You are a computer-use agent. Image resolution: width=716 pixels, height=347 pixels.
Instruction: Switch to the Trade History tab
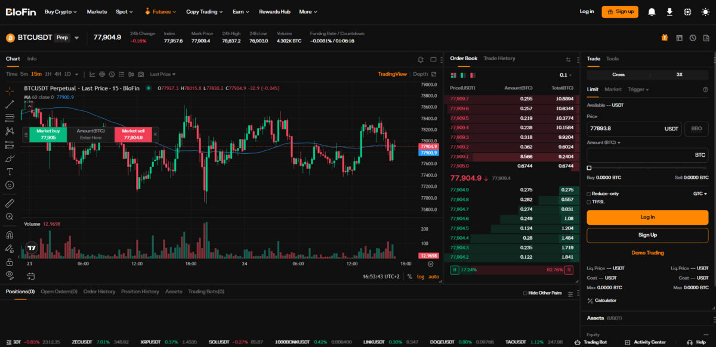point(499,58)
